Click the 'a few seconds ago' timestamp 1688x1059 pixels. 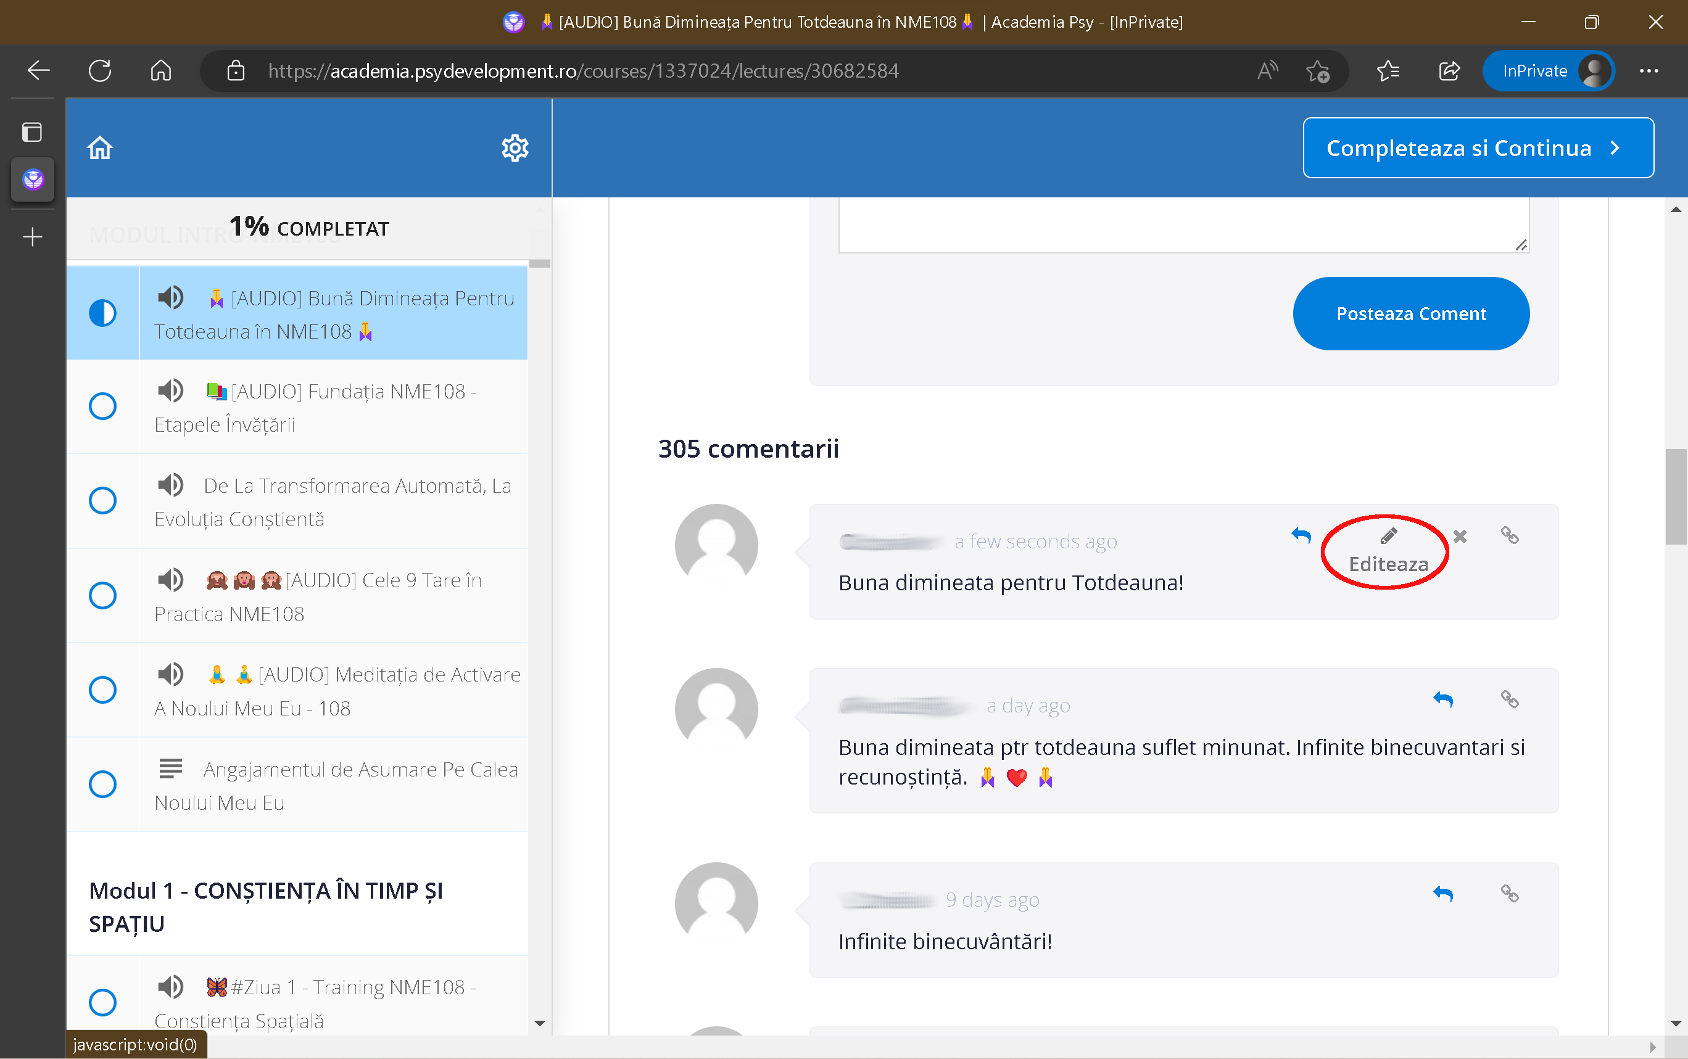(1035, 542)
